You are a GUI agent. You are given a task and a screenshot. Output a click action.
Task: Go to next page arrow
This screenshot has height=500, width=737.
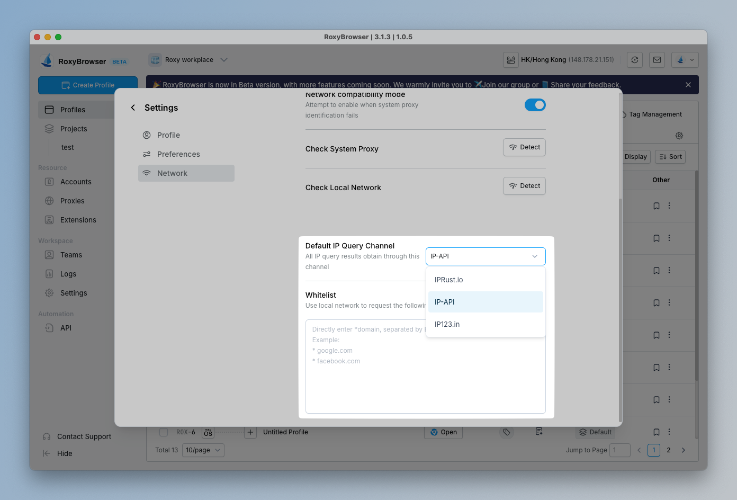point(684,450)
